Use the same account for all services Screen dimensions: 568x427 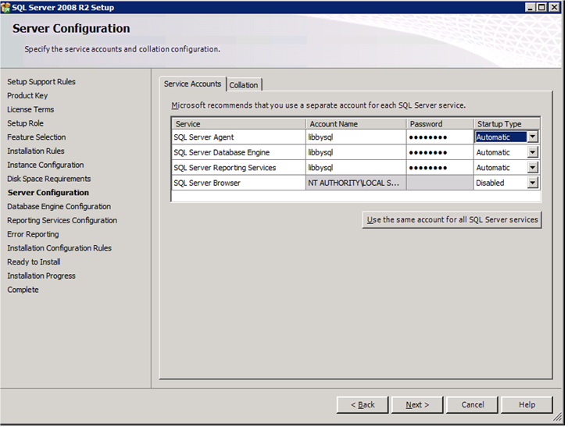452,219
